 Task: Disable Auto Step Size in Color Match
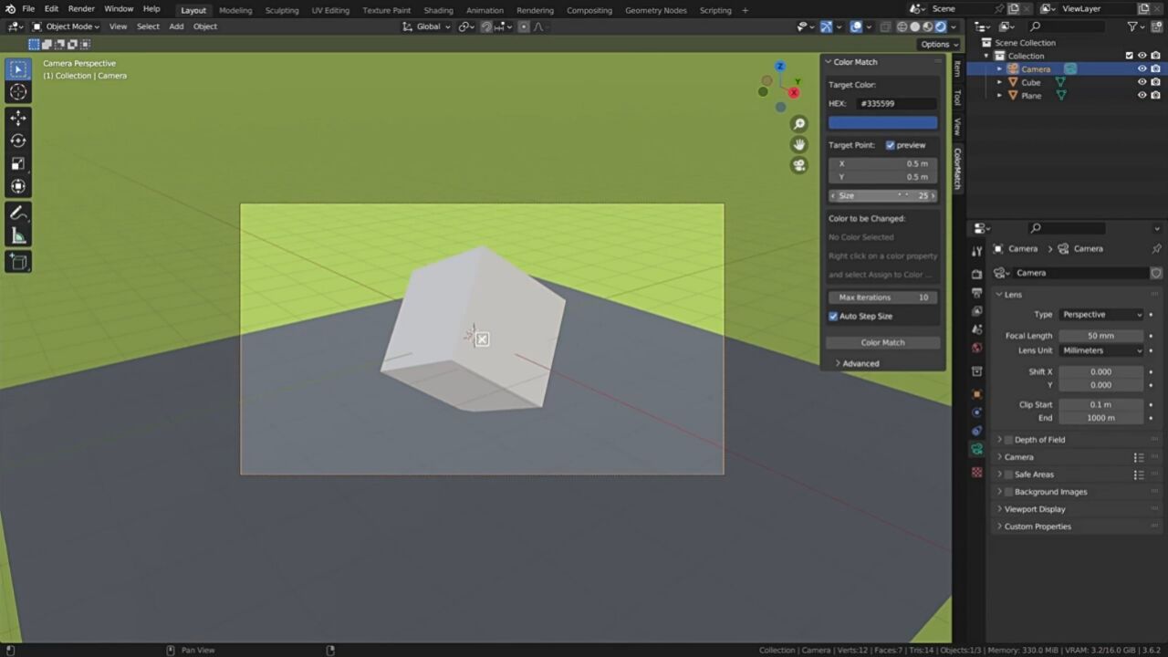(x=833, y=316)
